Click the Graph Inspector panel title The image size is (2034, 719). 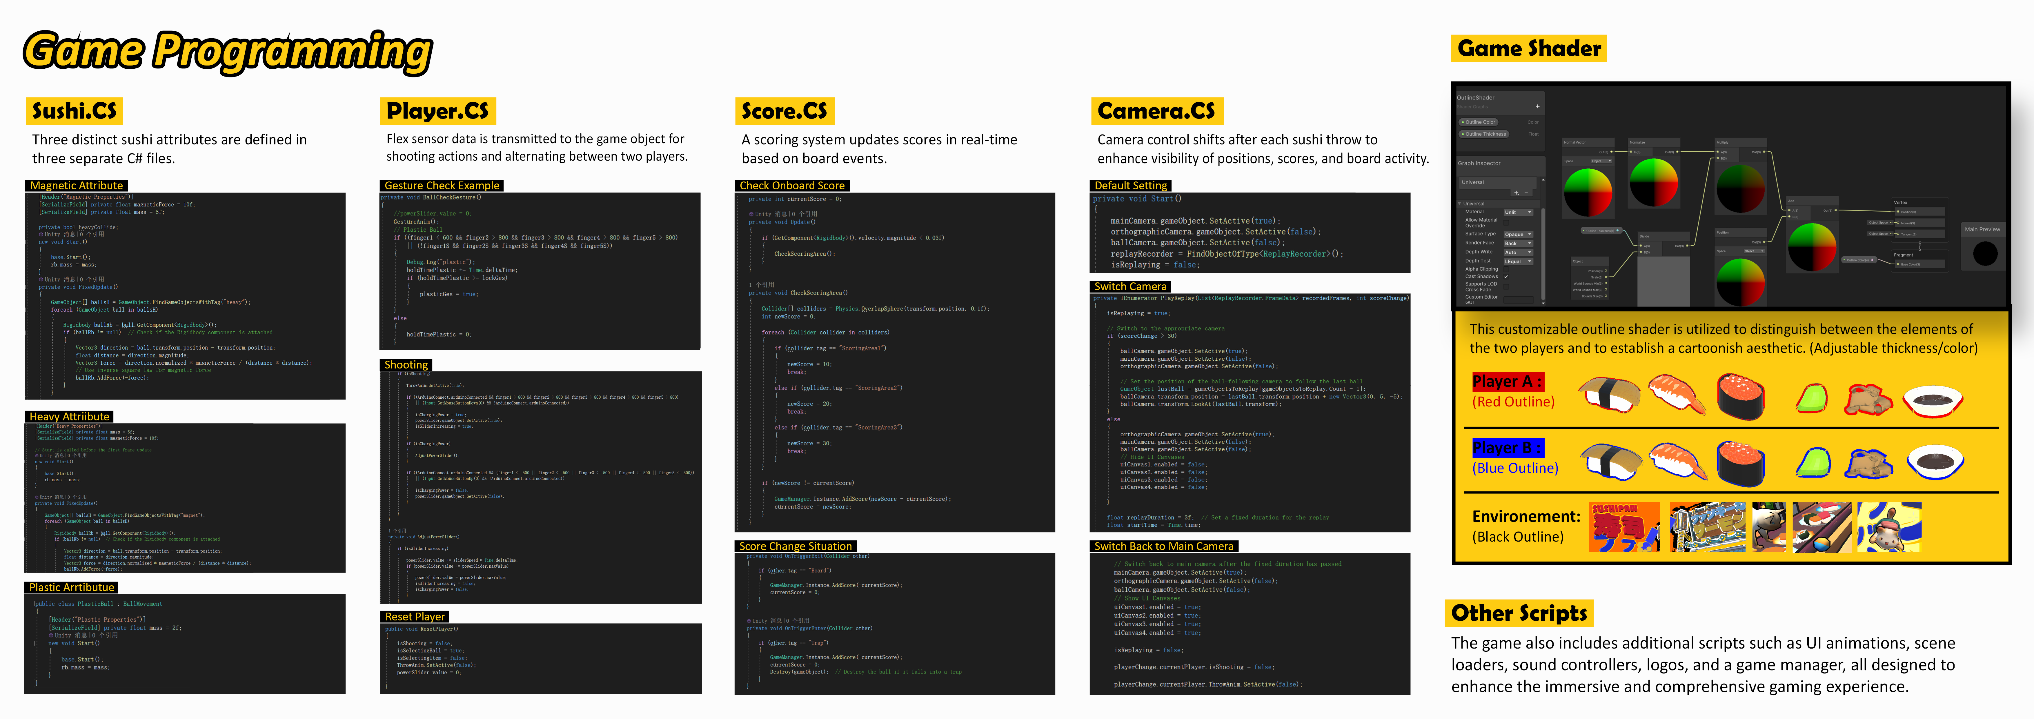tap(1479, 164)
